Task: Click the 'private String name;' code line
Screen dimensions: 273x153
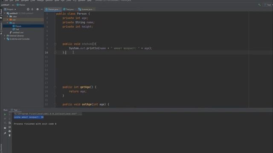Action: (78, 23)
